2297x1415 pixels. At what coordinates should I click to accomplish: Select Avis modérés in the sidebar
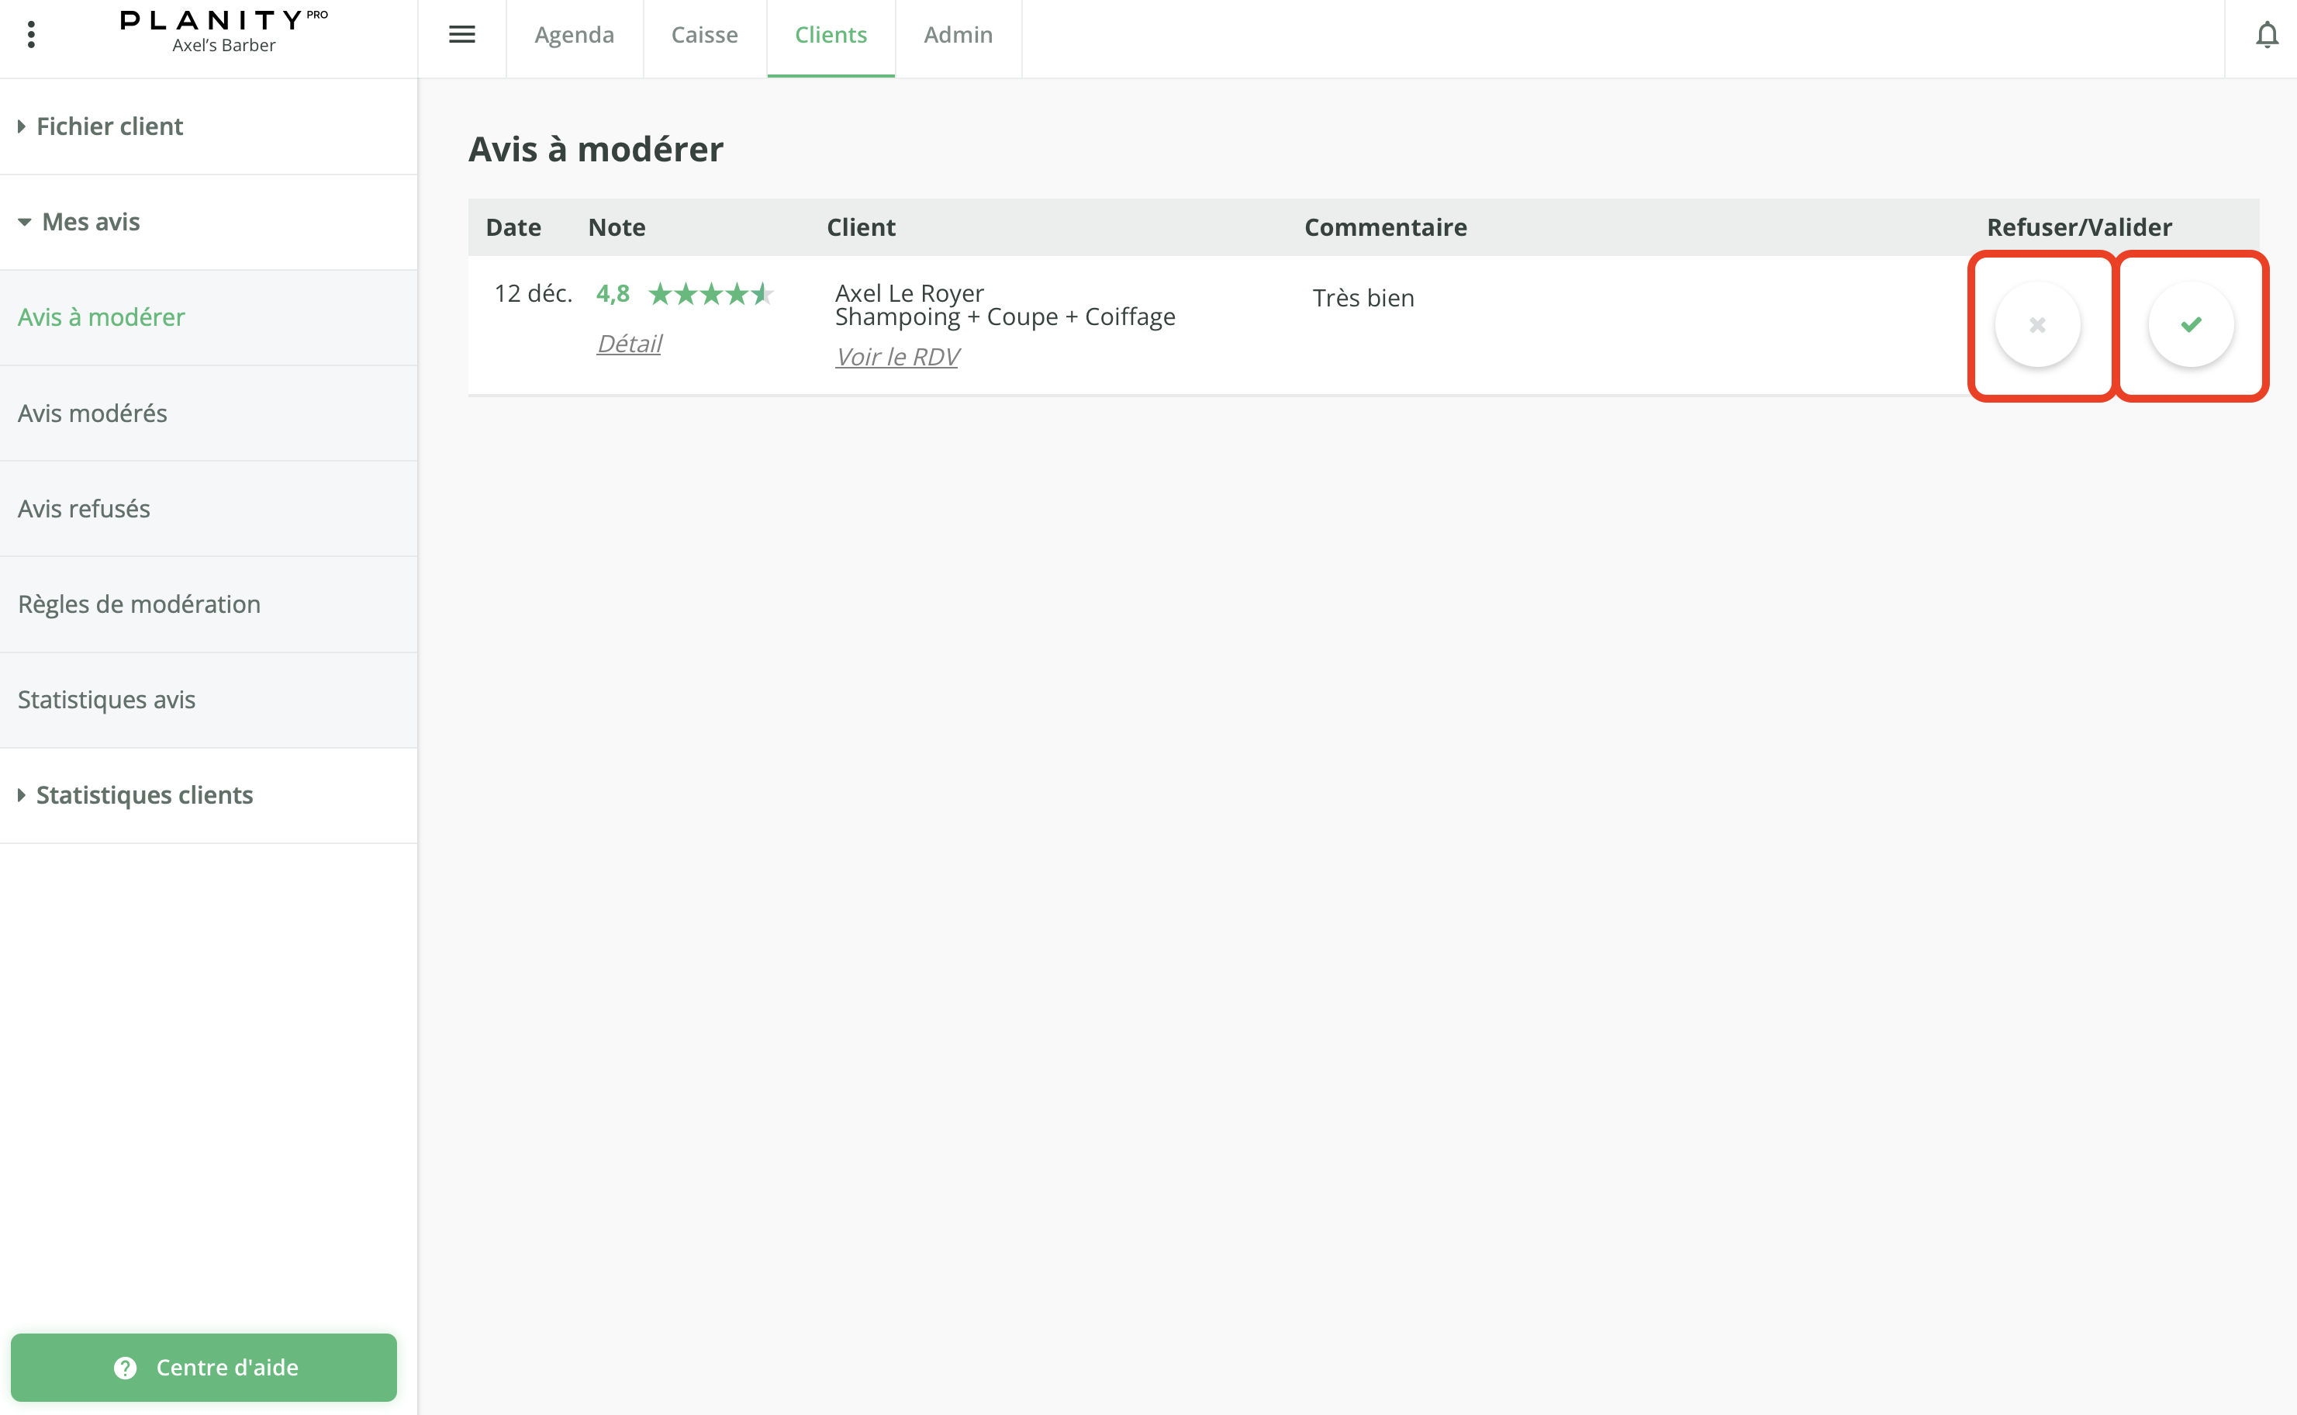[92, 413]
